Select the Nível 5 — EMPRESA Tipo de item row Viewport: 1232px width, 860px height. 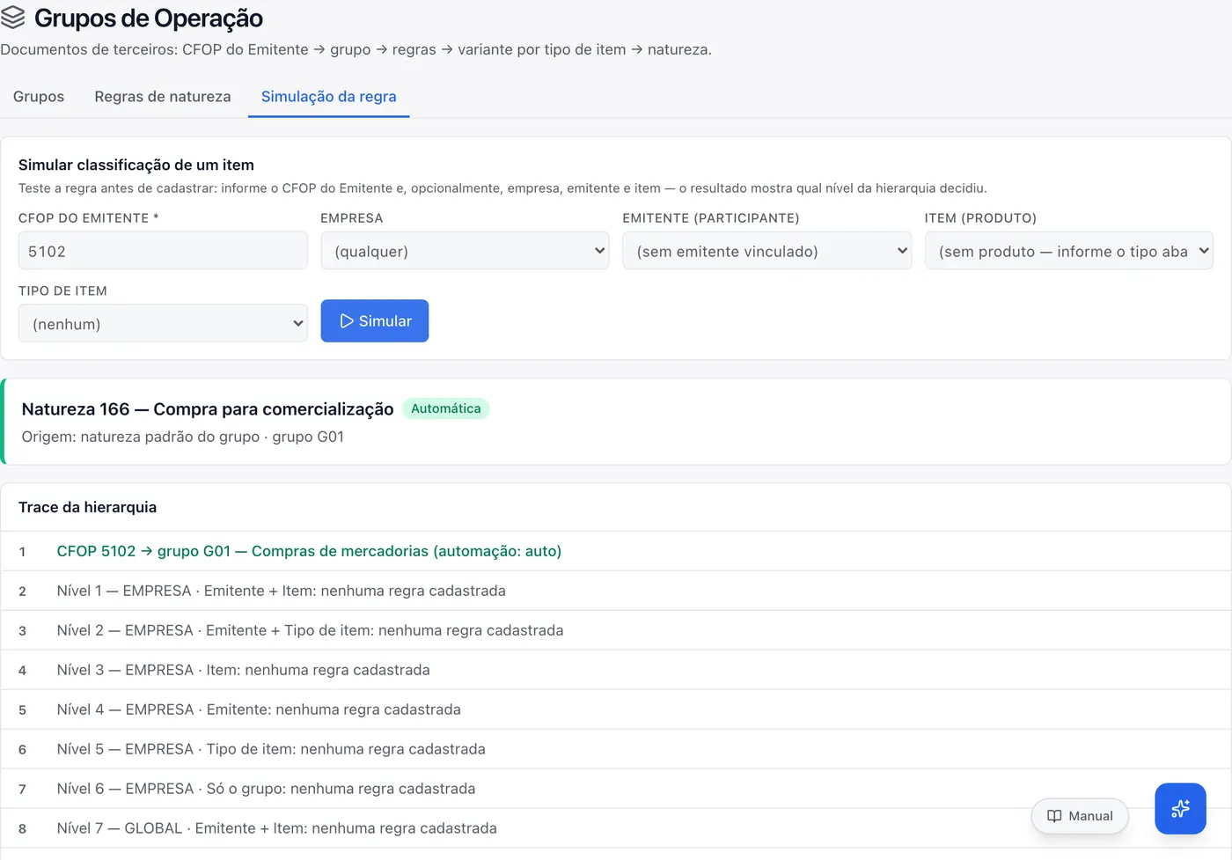point(616,749)
